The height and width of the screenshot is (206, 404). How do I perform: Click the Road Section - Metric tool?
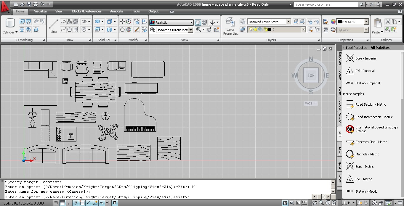click(370, 104)
